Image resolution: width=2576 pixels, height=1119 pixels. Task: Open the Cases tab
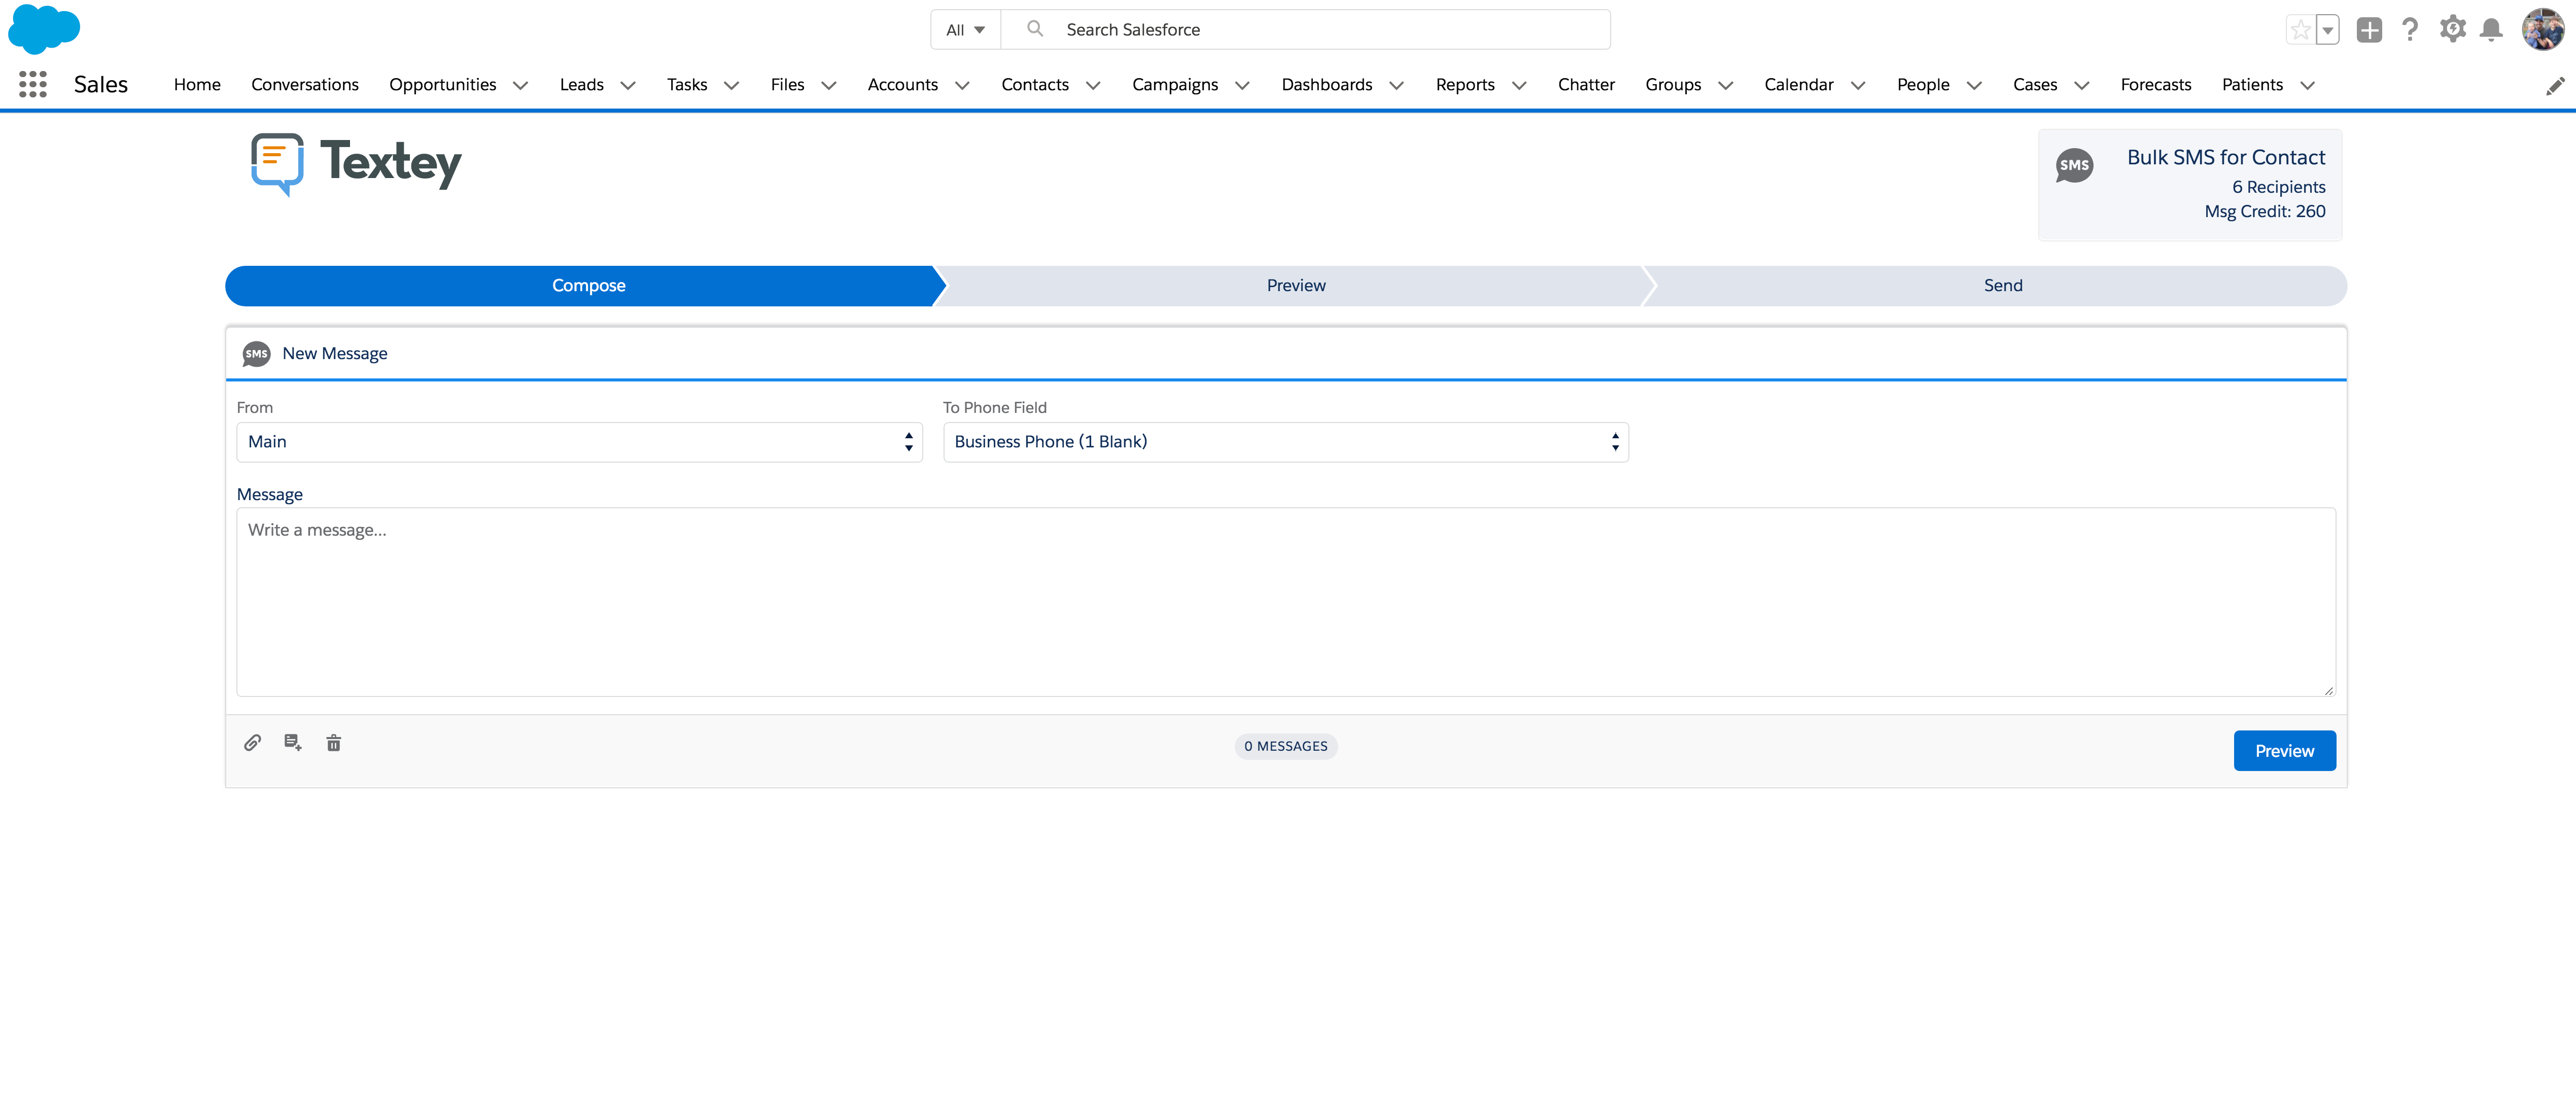pos(2035,85)
